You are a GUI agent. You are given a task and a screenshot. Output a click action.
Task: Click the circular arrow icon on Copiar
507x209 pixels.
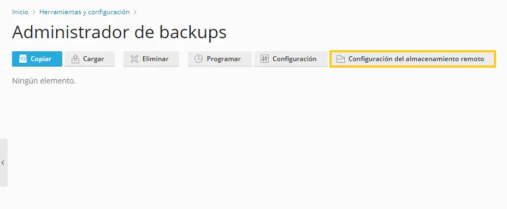click(x=22, y=59)
